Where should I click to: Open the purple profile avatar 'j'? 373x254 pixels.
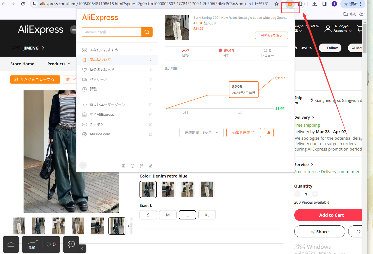pyautogui.click(x=334, y=4)
